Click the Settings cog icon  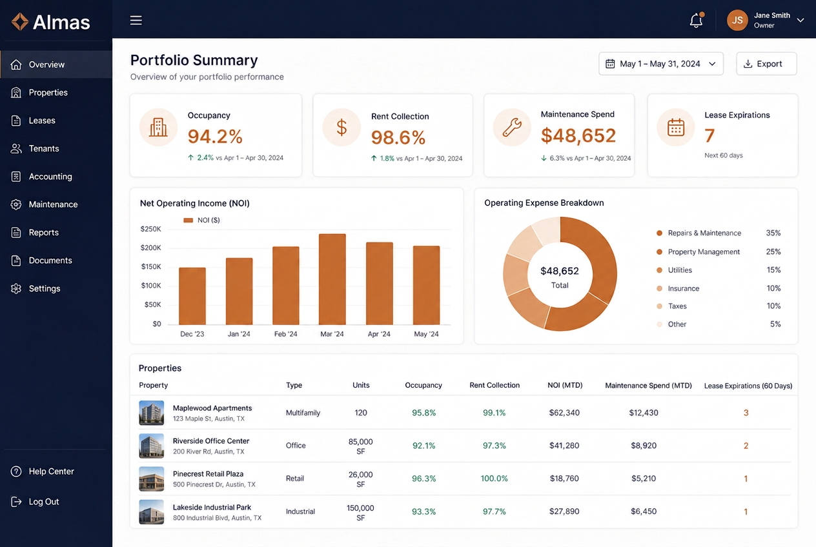[x=16, y=288]
